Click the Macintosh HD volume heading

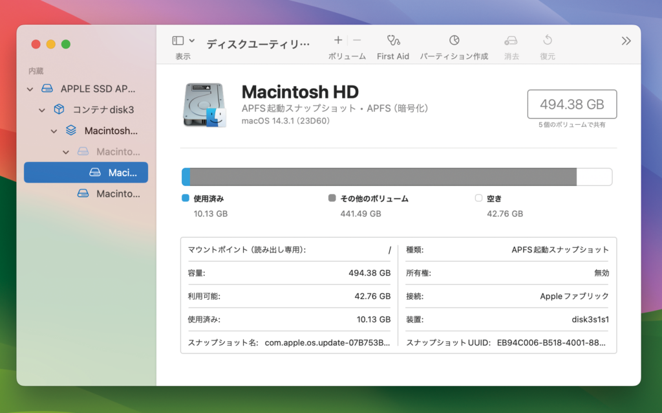click(x=300, y=92)
